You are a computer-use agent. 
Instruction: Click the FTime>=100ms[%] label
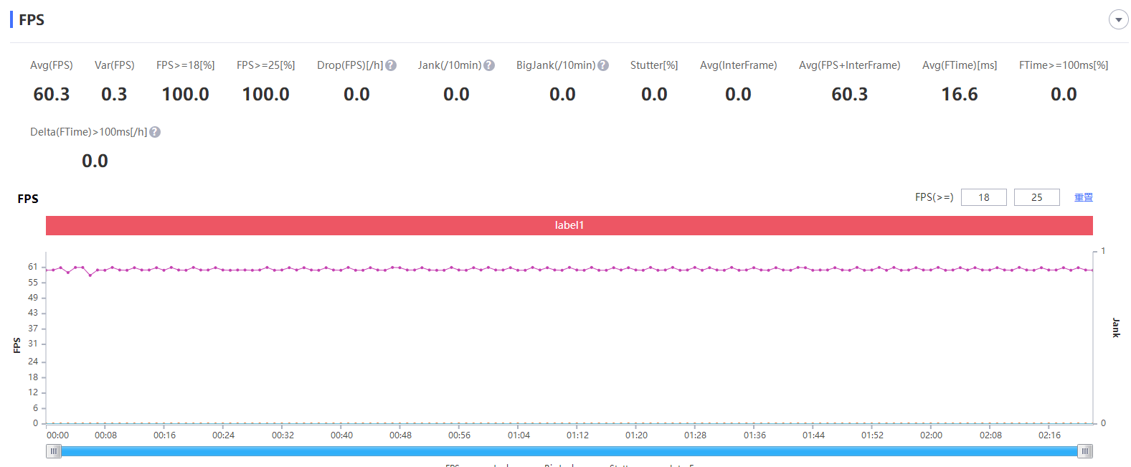click(1064, 65)
